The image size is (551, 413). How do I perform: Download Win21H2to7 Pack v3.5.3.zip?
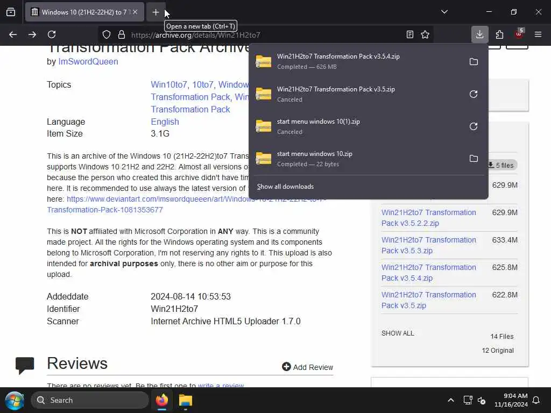(x=429, y=245)
